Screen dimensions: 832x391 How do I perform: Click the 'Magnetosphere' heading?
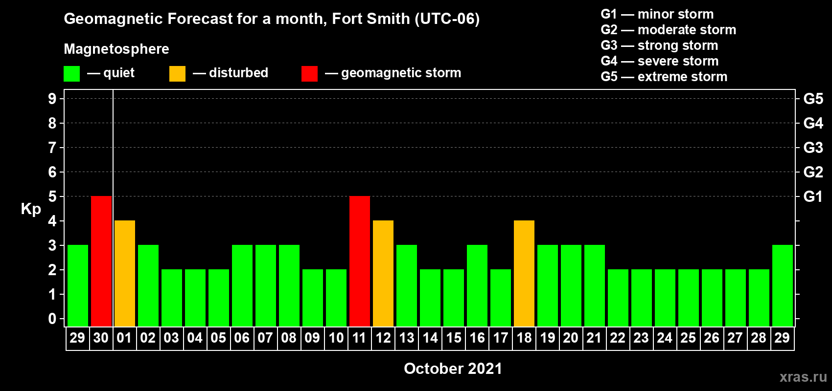116,49
